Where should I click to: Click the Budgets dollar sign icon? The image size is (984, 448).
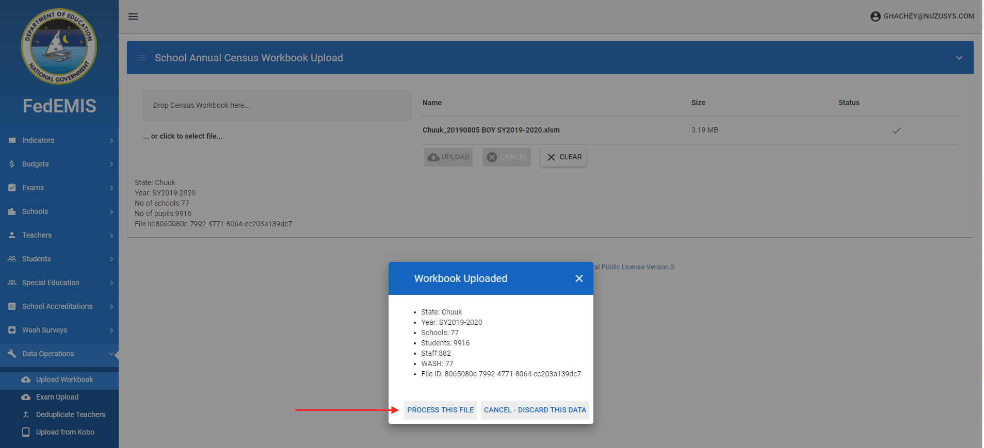12,164
